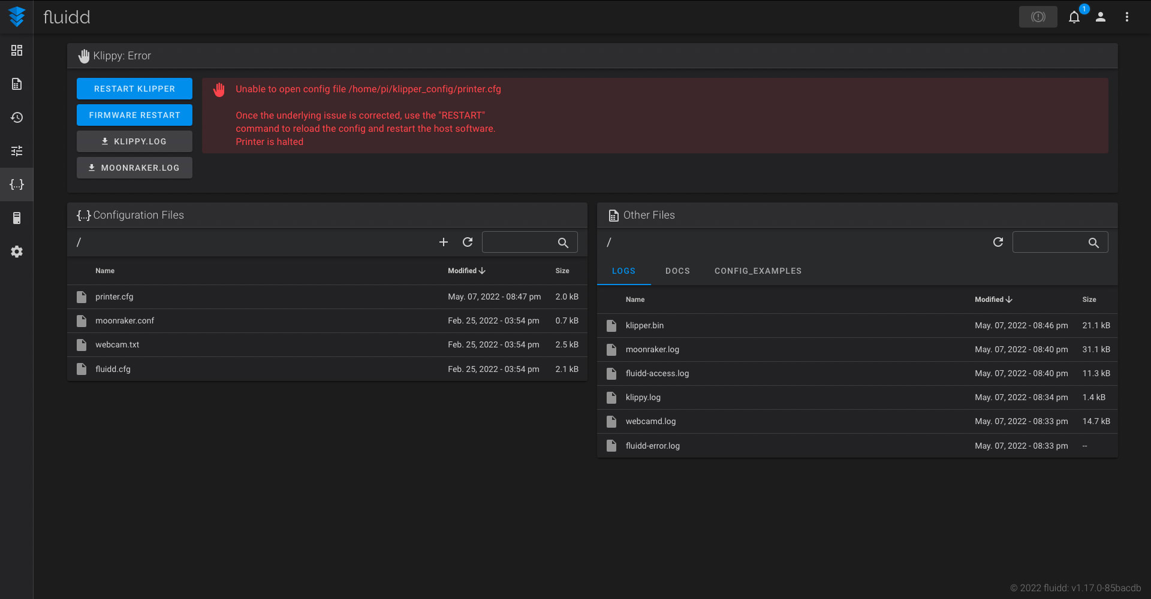Open printer.cfg file name
Image resolution: width=1151 pixels, height=599 pixels.
(115, 297)
